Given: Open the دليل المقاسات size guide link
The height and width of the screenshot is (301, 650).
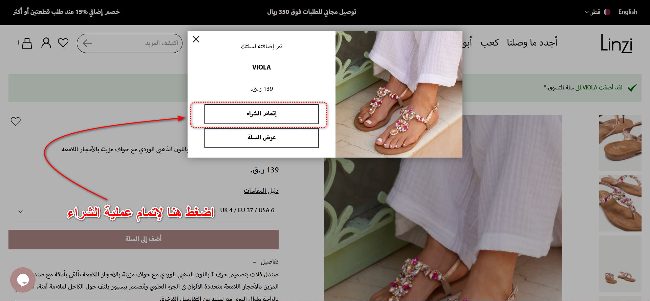Looking at the screenshot, I should click(x=261, y=191).
